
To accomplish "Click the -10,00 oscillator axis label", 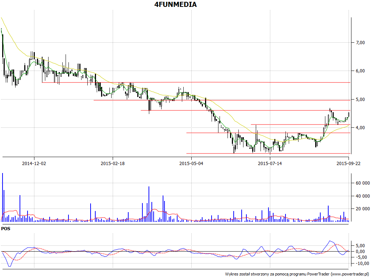I will pos(362,264).
